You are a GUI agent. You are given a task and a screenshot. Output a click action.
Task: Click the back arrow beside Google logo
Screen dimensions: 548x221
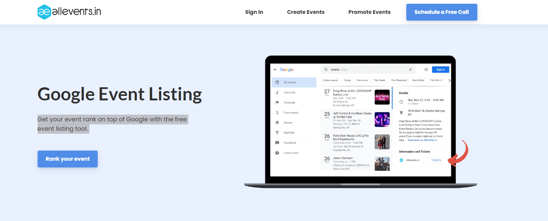tap(275, 70)
